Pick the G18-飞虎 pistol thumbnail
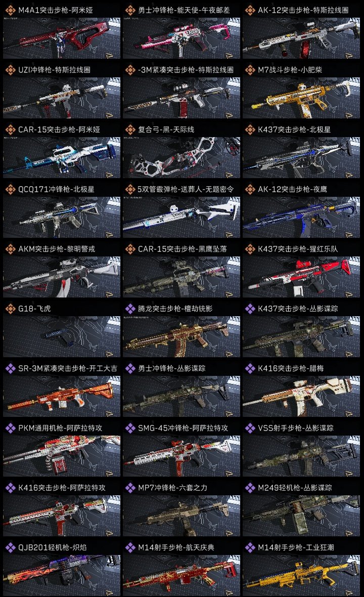This screenshot has width=364, height=597. [x=62, y=336]
